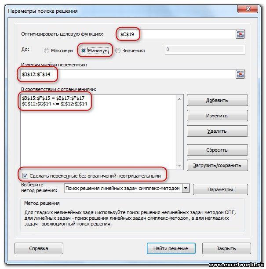The height and width of the screenshot is (269, 266).
Task: Click the Сбросить button
Action: click(x=217, y=150)
